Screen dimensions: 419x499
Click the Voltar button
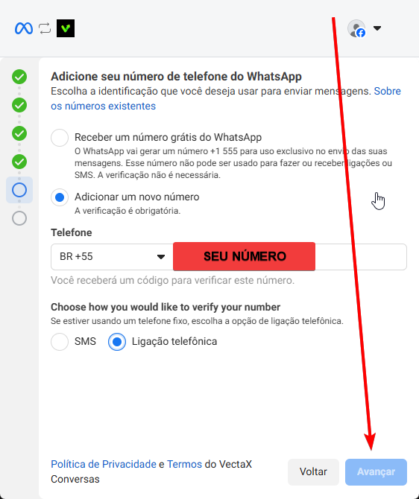[x=313, y=472]
